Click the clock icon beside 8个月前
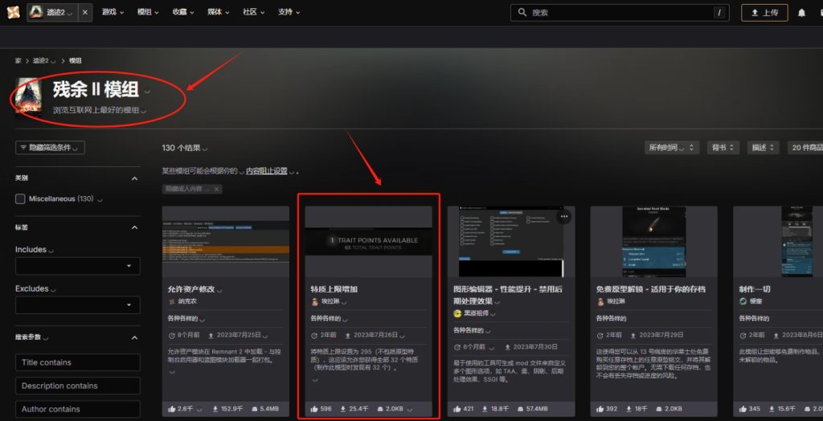 point(172,335)
